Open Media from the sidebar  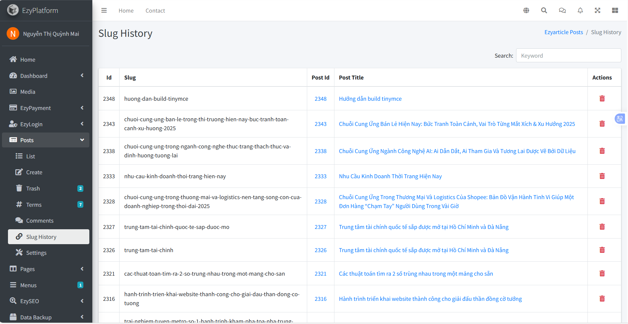tap(27, 92)
